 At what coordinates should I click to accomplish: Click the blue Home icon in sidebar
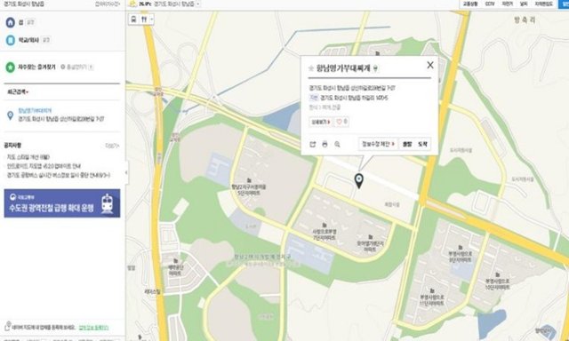11,22
